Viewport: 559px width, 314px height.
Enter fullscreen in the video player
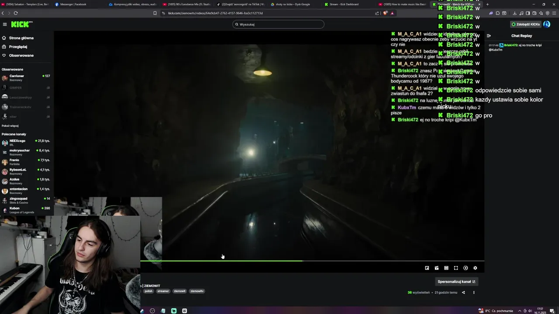[x=456, y=268]
